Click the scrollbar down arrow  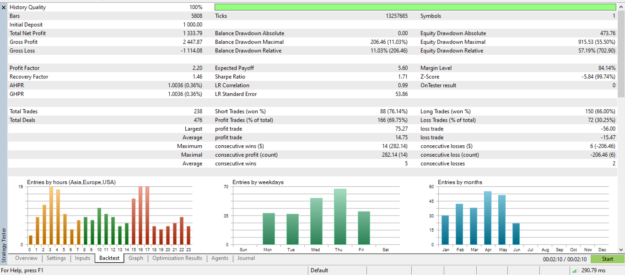click(622, 251)
